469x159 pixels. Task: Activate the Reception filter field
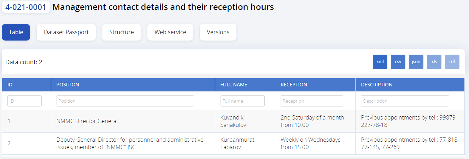(312, 101)
